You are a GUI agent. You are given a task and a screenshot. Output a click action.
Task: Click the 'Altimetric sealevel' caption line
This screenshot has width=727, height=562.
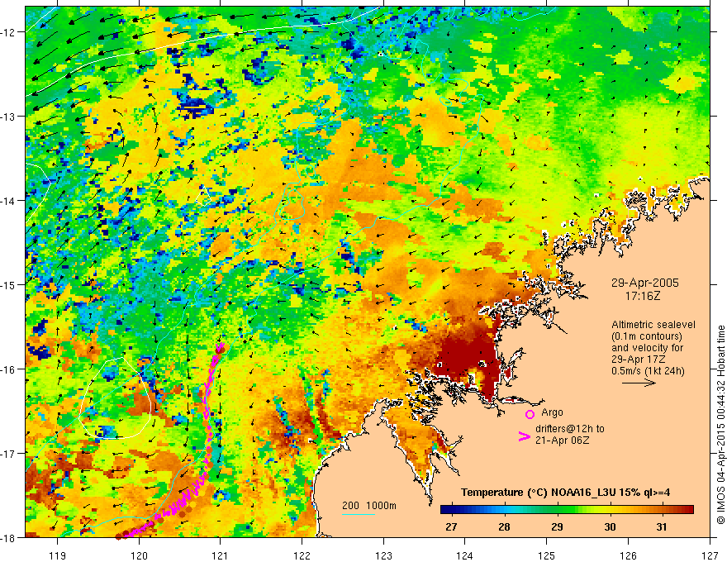(653, 325)
